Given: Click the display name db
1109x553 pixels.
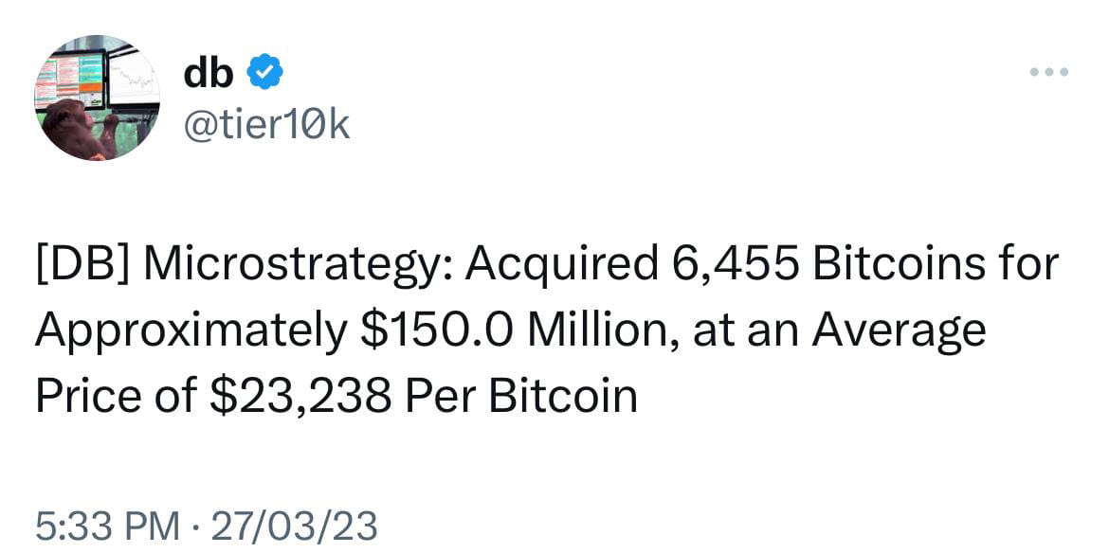Looking at the screenshot, I should (210, 71).
